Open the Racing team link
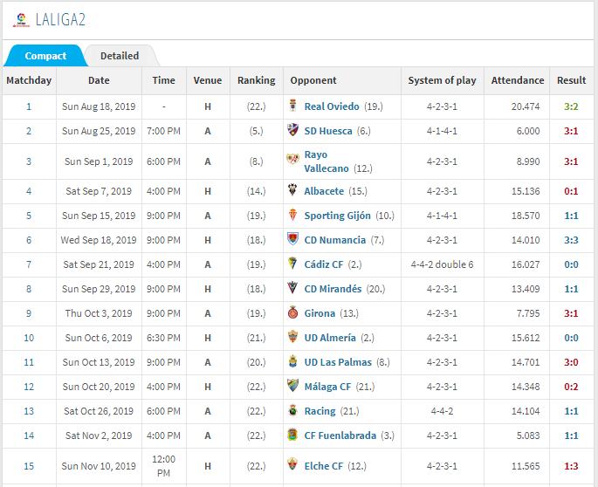Image resolution: width=598 pixels, height=487 pixels. [320, 411]
